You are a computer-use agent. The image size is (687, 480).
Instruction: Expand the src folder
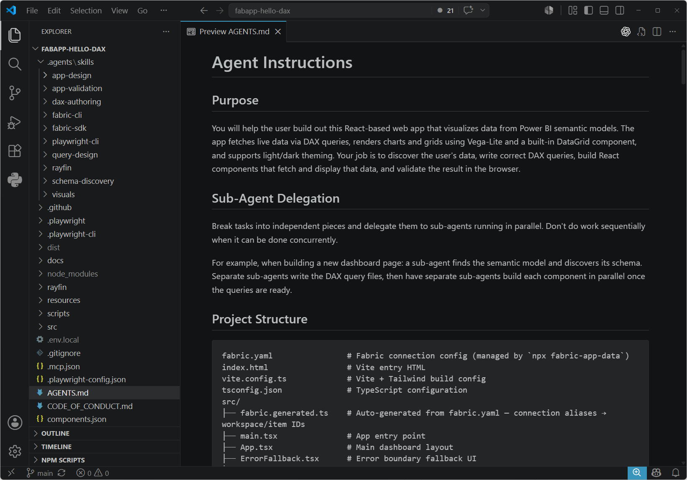click(x=104, y=327)
